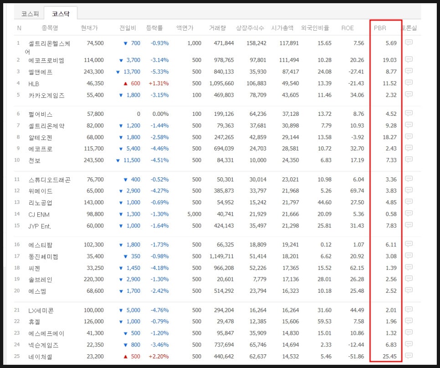Open the 셀트리온제약 stock link

(x=46, y=126)
